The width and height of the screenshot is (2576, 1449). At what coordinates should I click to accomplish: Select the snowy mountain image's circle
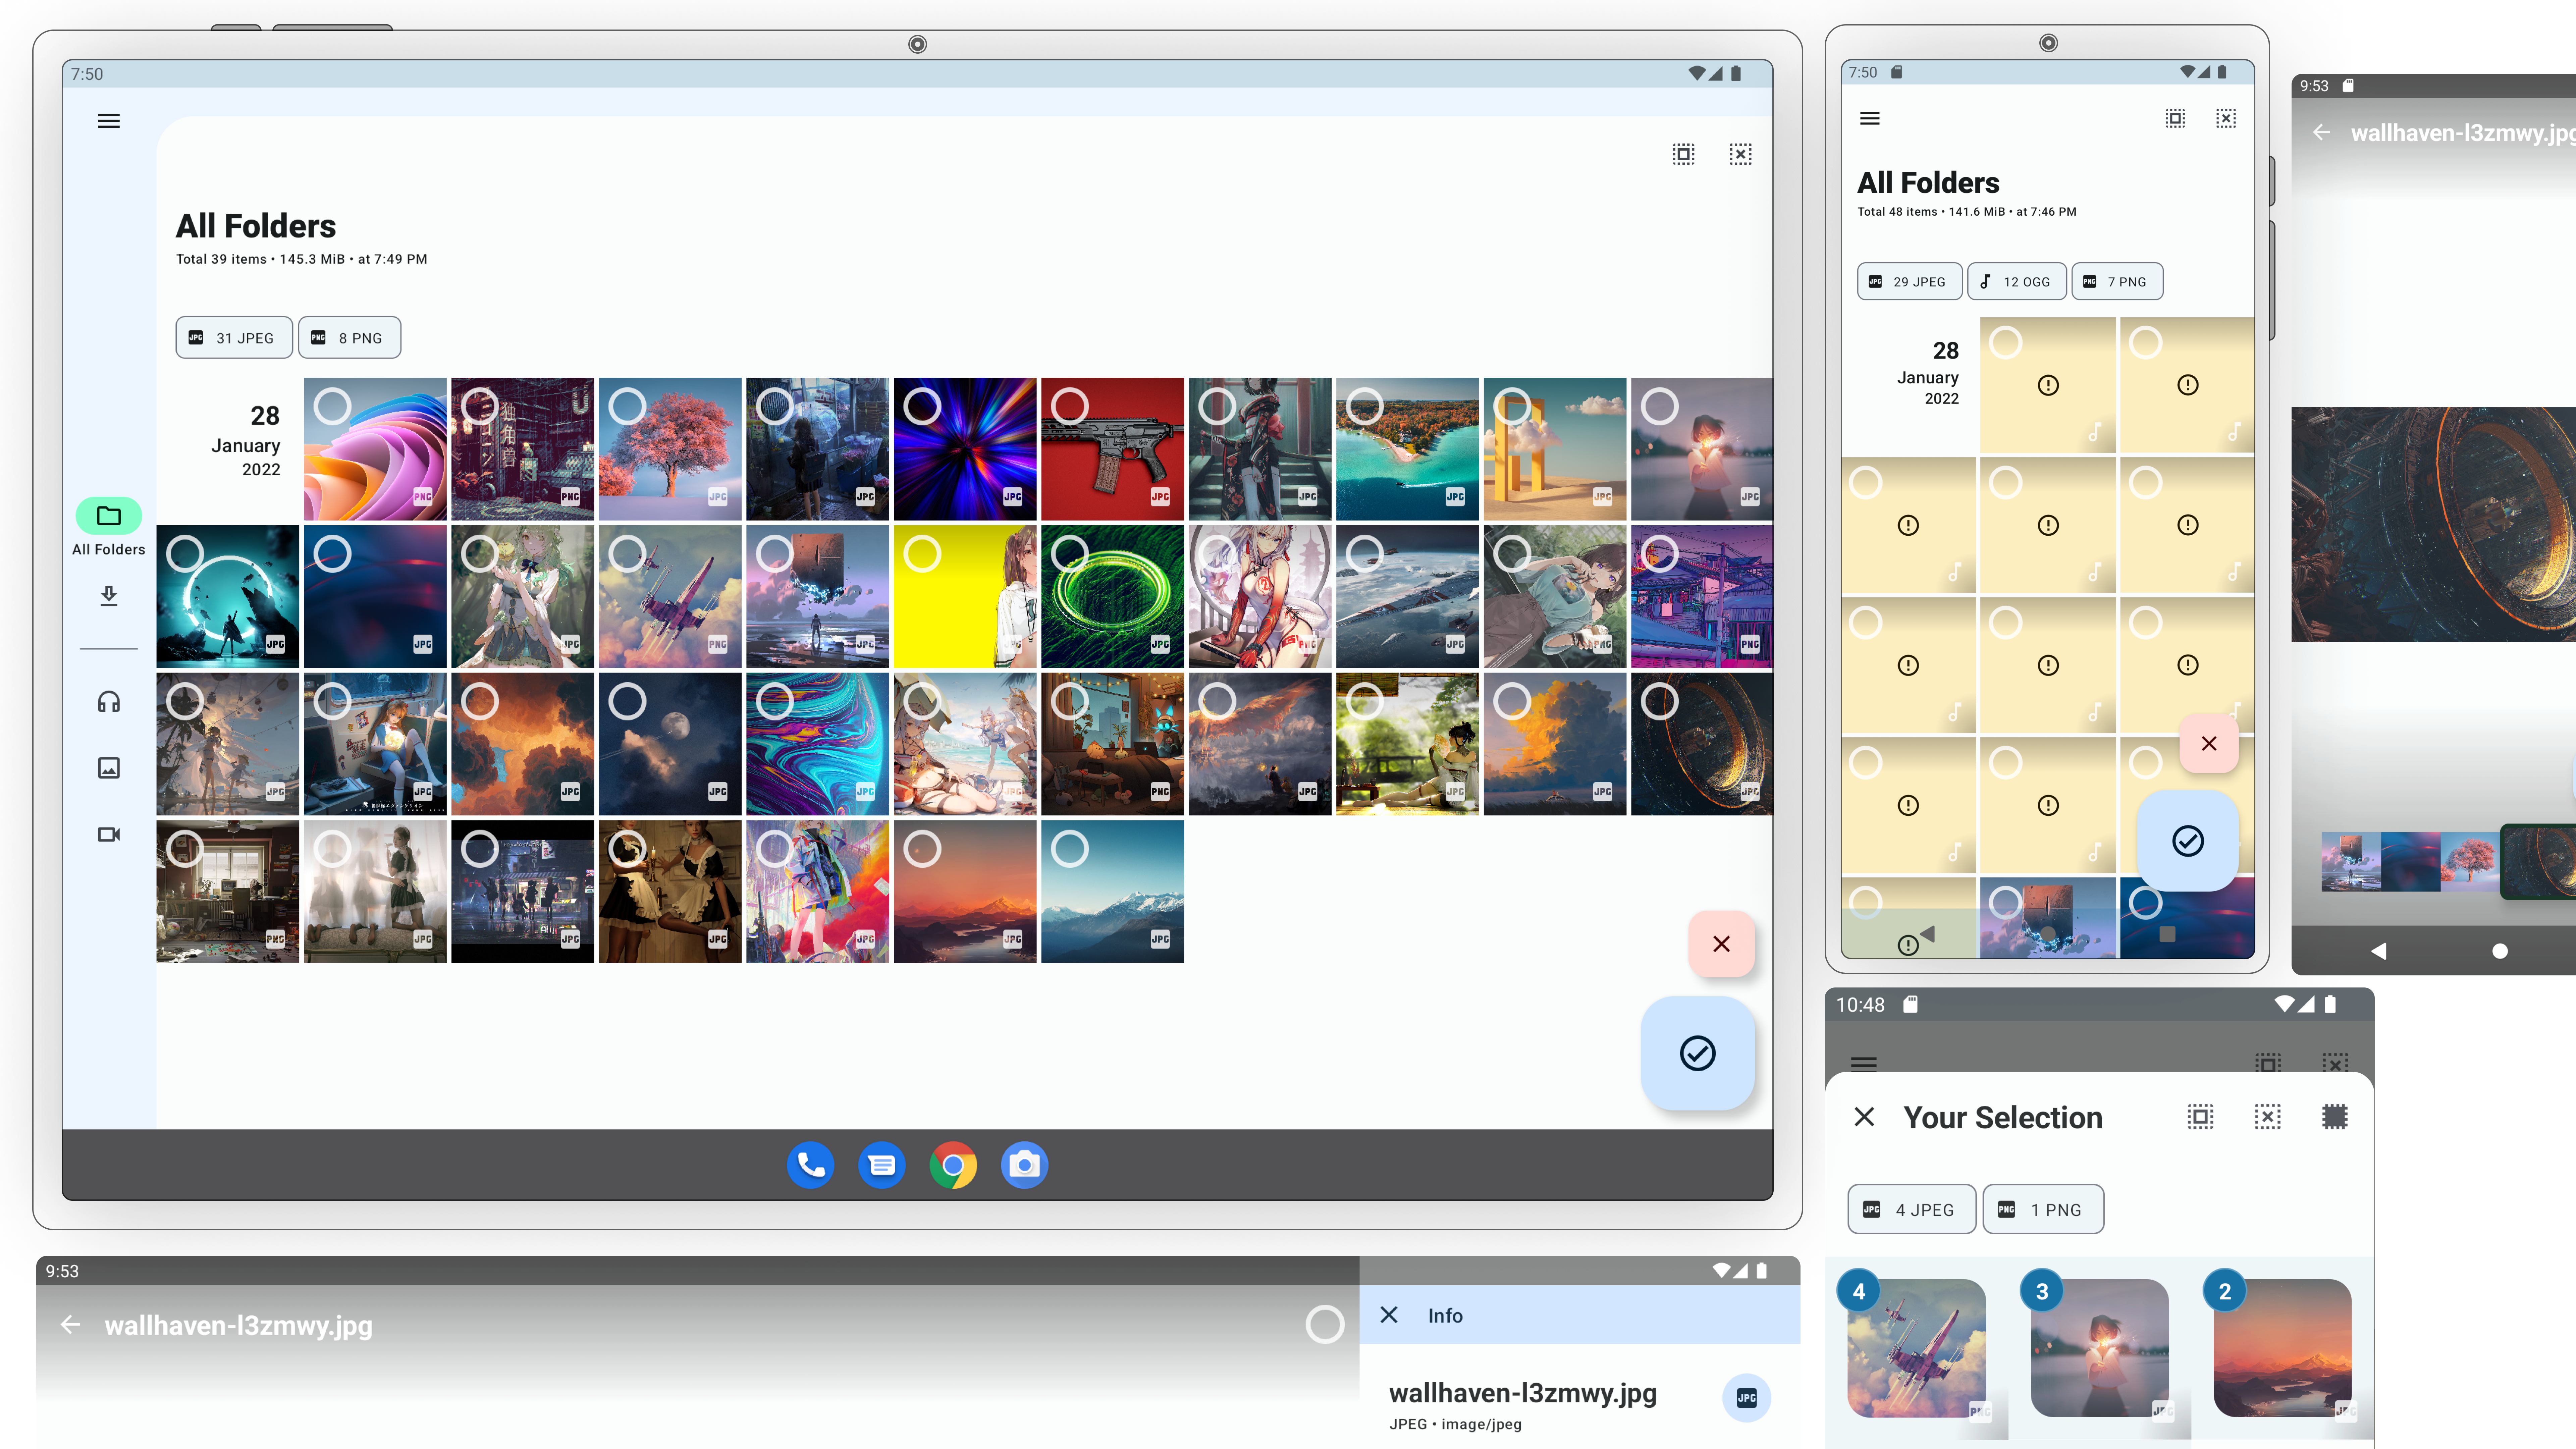(x=1070, y=849)
